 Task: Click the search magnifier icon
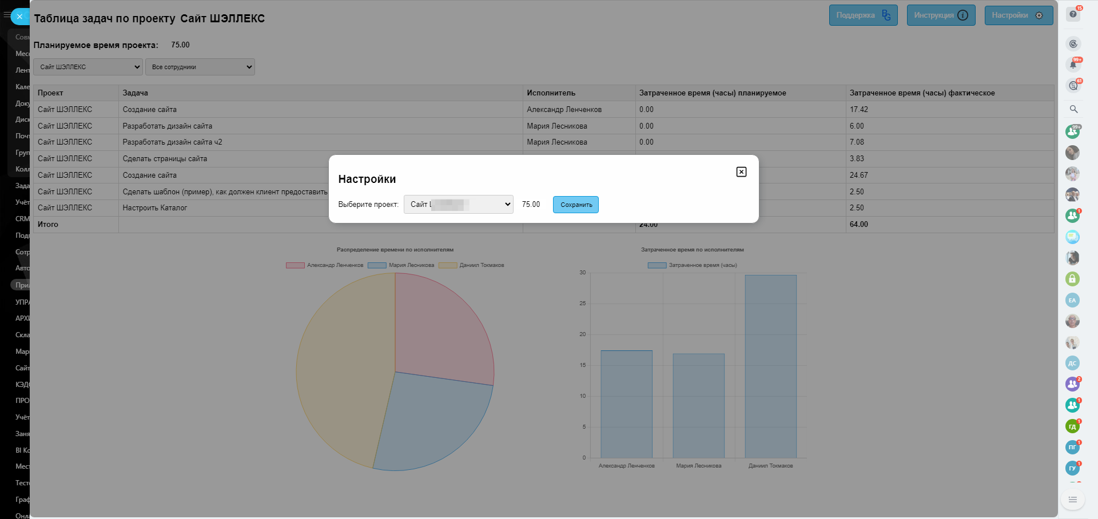[1073, 109]
